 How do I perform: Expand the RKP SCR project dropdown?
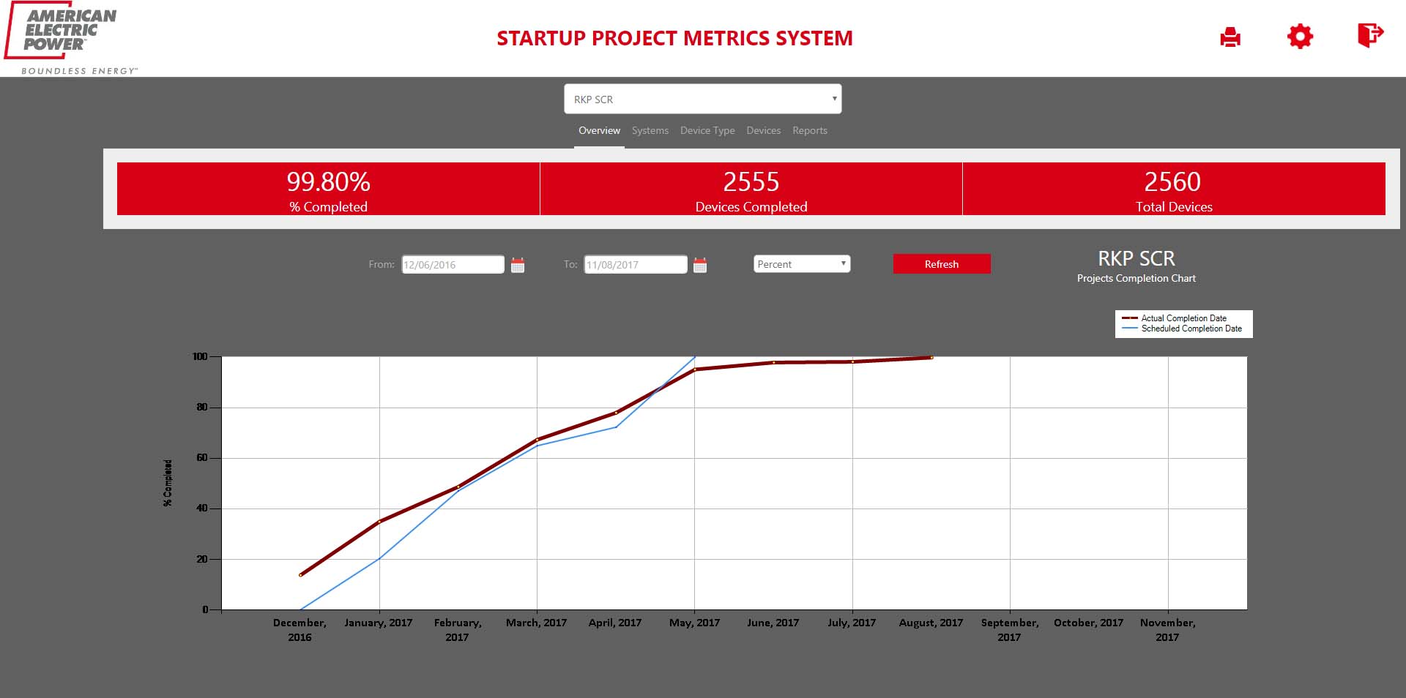(702, 100)
